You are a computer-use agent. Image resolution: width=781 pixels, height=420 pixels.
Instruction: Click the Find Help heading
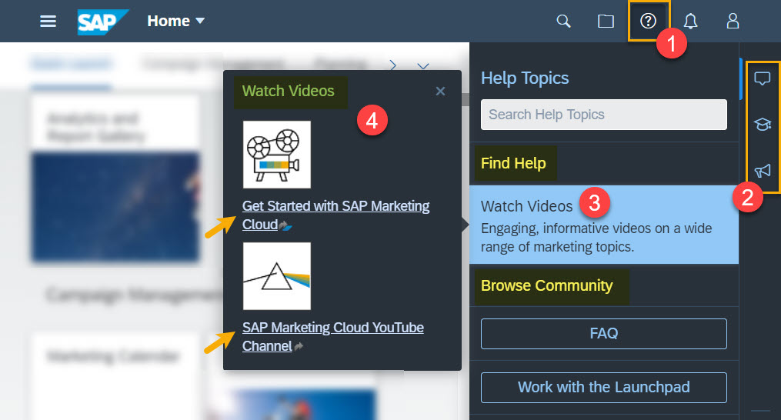513,163
